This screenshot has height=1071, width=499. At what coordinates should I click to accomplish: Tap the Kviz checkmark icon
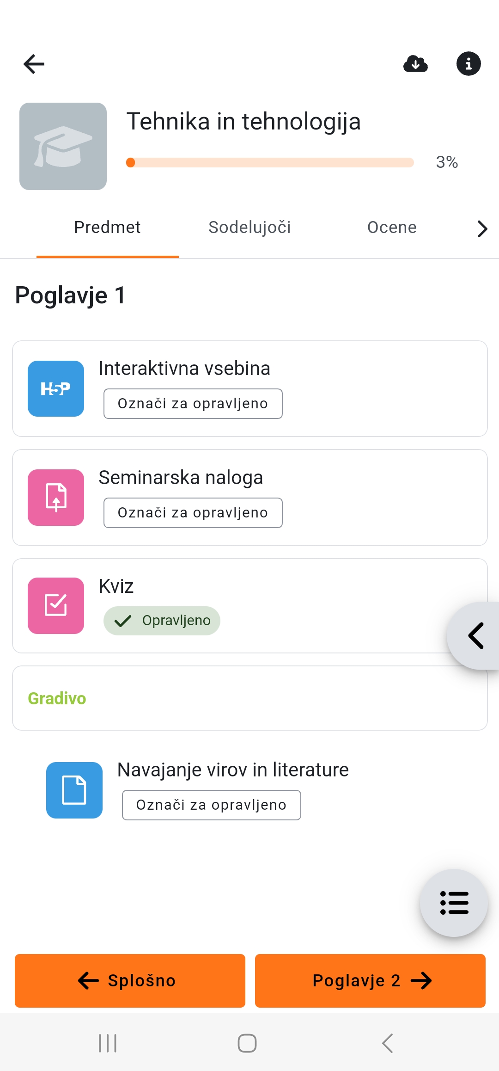(56, 606)
